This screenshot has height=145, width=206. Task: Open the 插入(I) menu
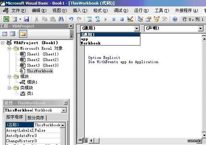click(80, 11)
